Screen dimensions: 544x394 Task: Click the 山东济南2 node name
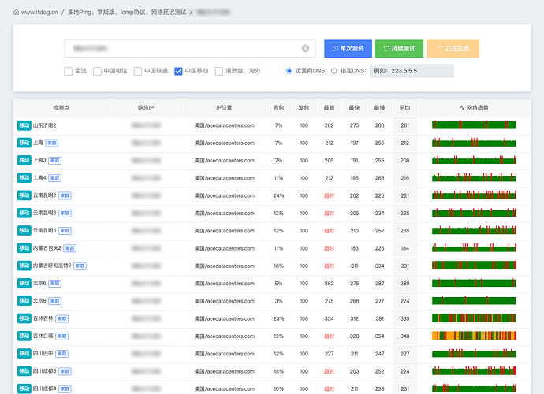click(x=44, y=125)
